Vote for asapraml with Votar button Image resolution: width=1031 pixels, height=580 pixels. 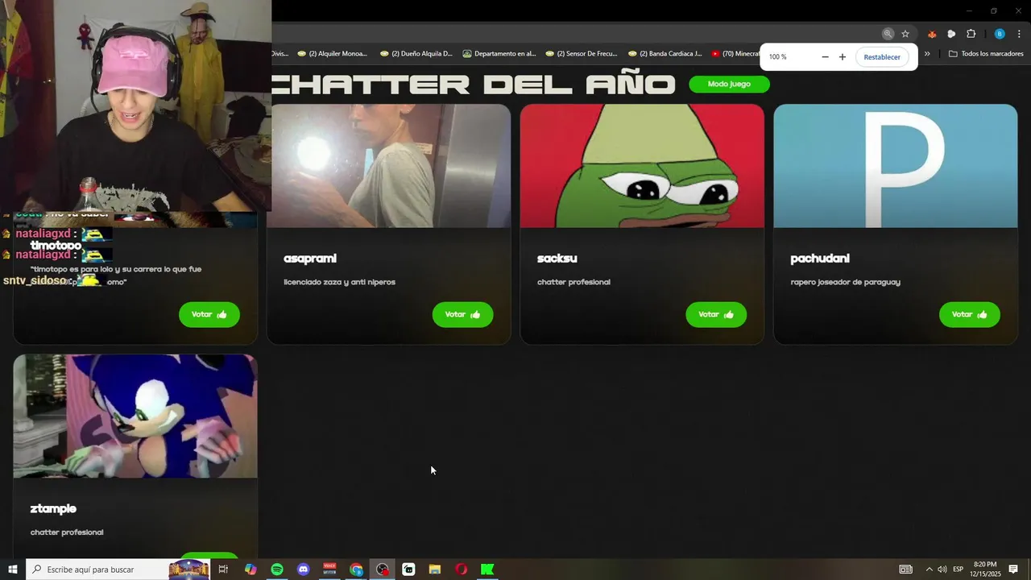462,314
